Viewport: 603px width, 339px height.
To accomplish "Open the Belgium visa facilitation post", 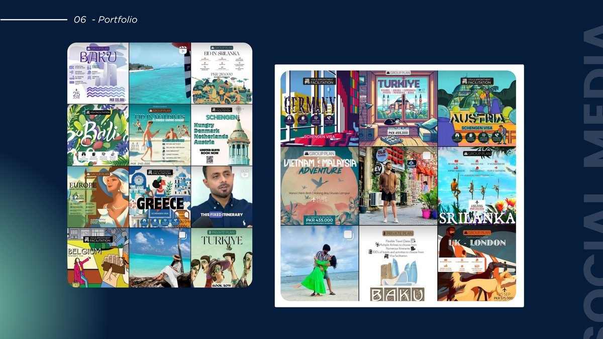I will pyautogui.click(x=98, y=258).
